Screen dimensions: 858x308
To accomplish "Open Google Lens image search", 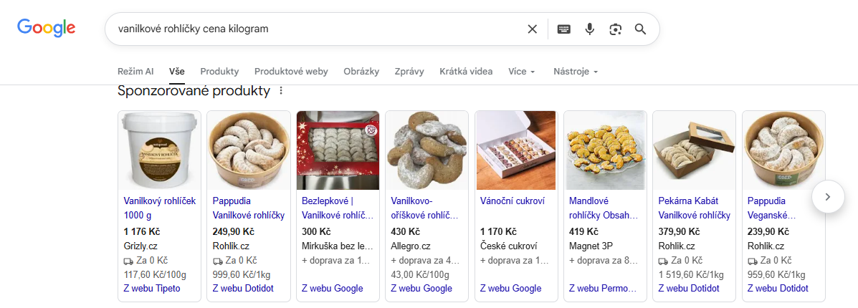I will [x=615, y=29].
